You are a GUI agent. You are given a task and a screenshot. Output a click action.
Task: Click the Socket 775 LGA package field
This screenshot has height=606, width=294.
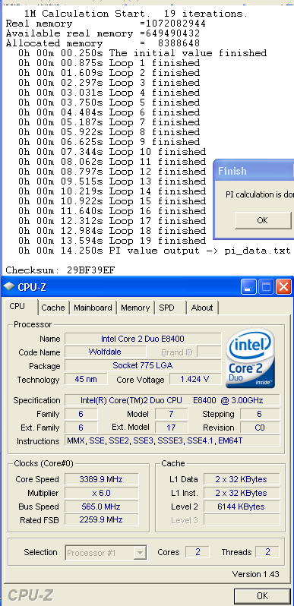143,365
